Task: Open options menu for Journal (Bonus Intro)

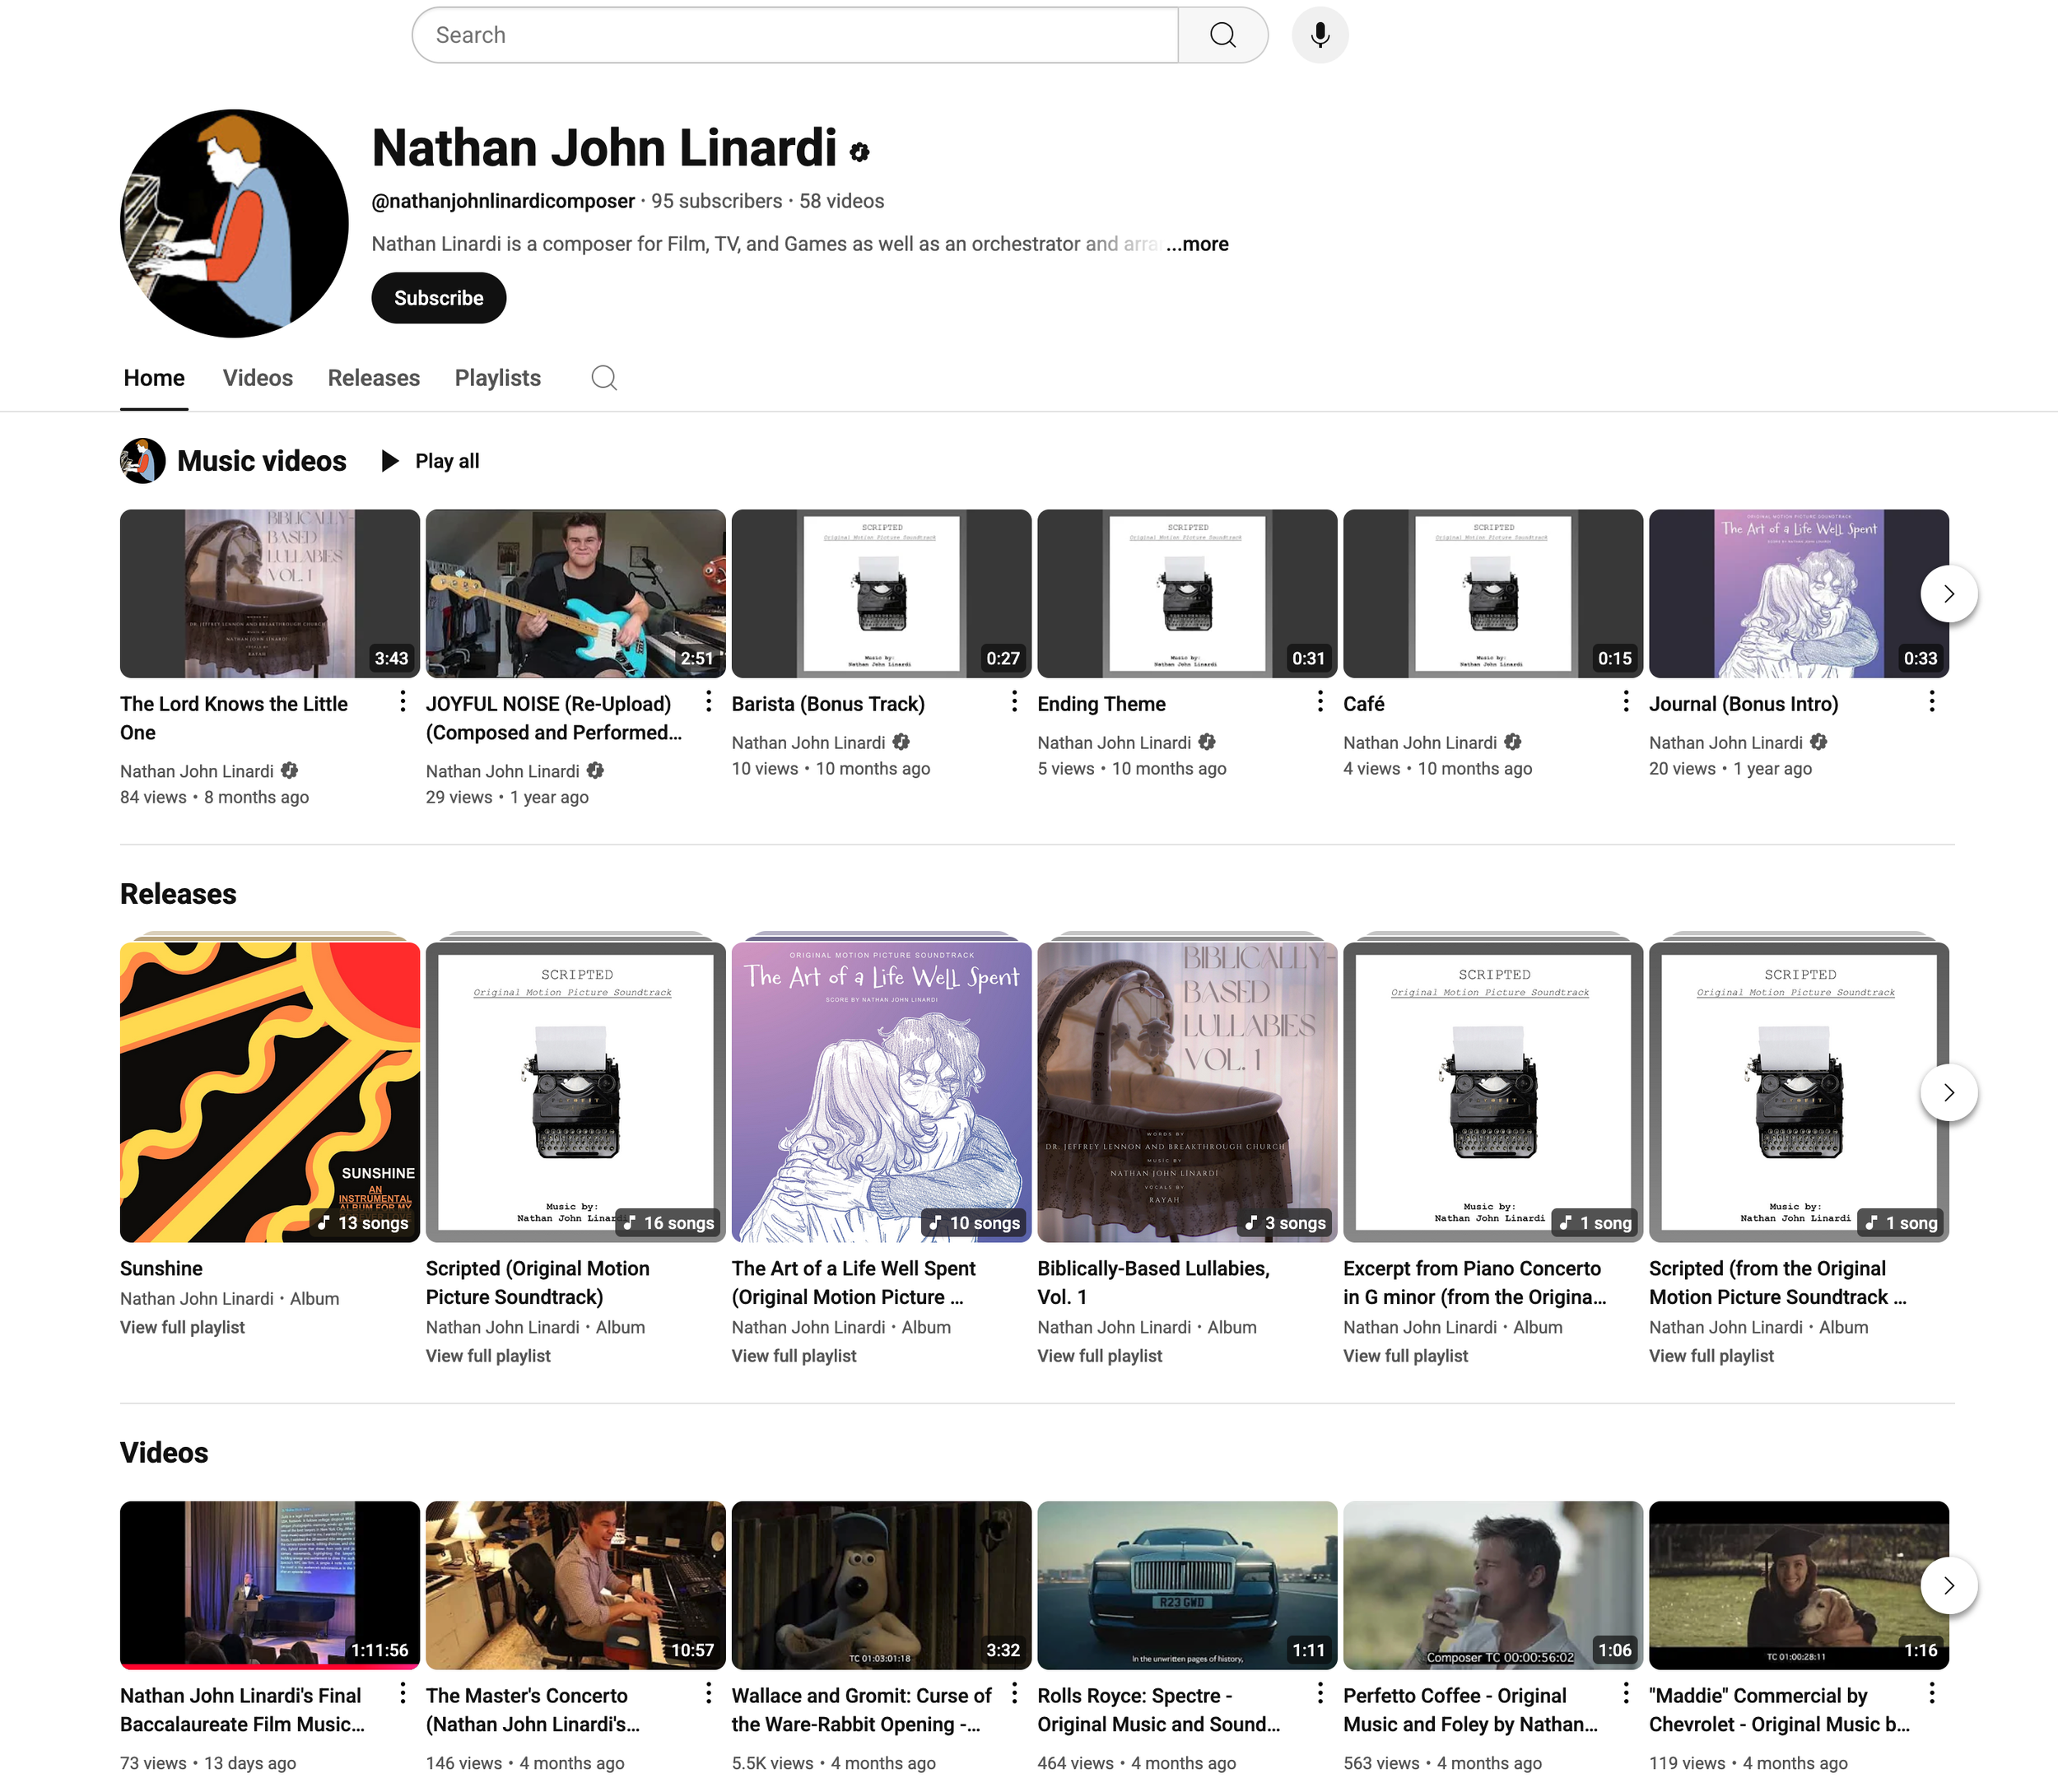Action: (1931, 702)
